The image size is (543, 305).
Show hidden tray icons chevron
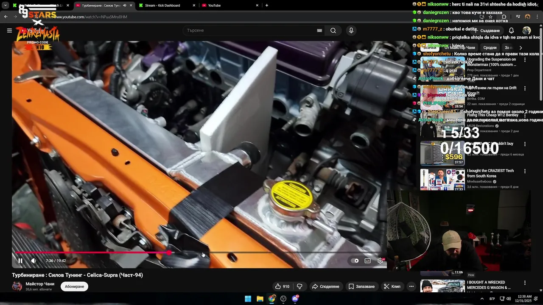482,299
